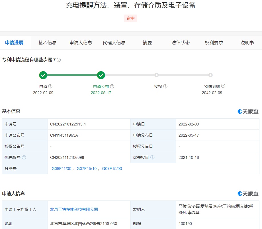Go to the 权利要求 tab

click(214, 43)
